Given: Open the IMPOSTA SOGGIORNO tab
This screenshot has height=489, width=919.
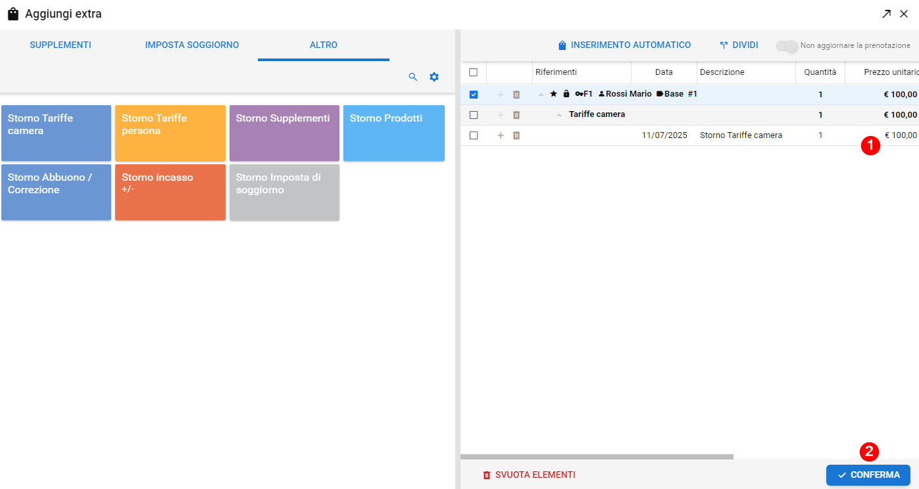Looking at the screenshot, I should 192,45.
